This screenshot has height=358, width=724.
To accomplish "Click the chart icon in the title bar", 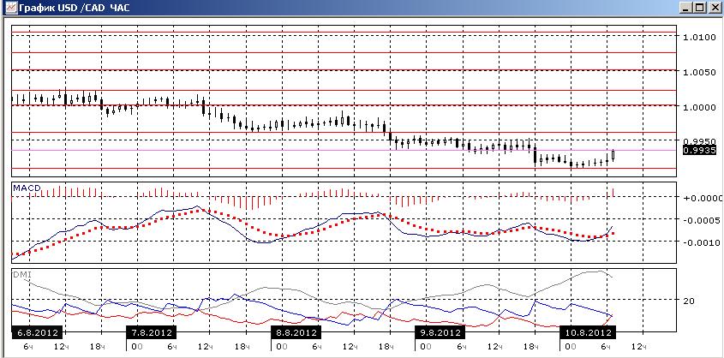I will [x=9, y=8].
